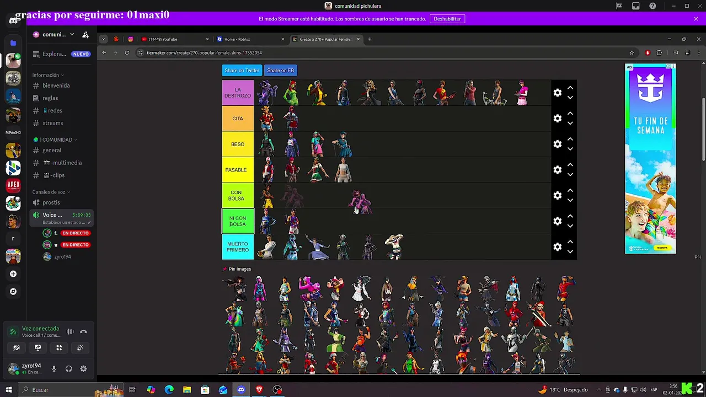Image resolution: width=706 pixels, height=397 pixels.
Task: Share the tier list on FB
Action: point(280,70)
